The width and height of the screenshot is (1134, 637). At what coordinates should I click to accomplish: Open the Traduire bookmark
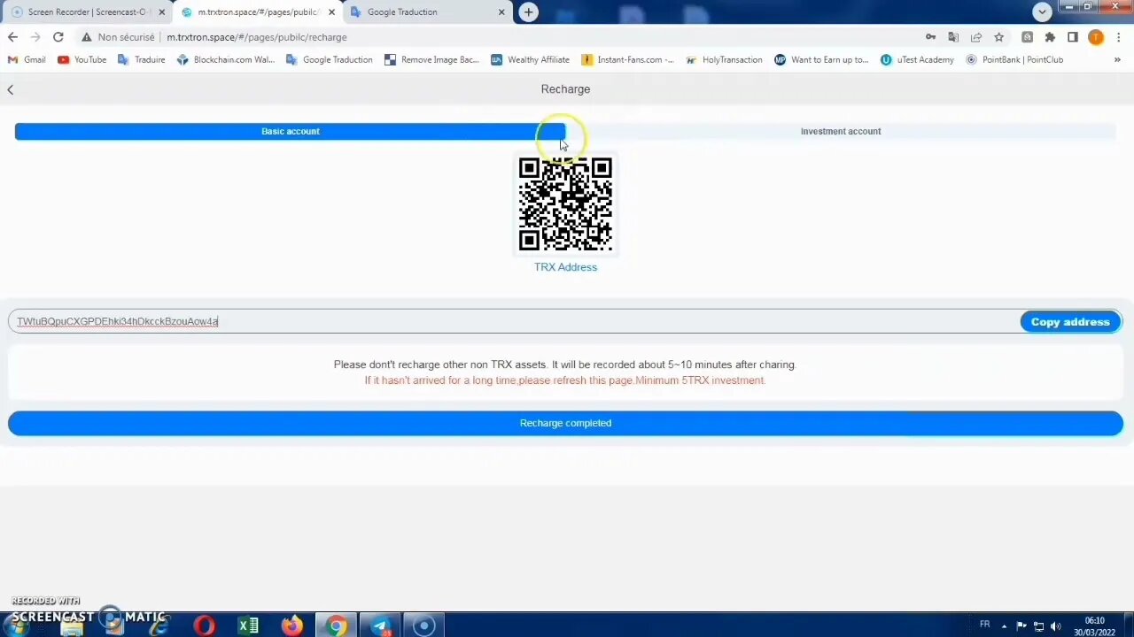142,60
